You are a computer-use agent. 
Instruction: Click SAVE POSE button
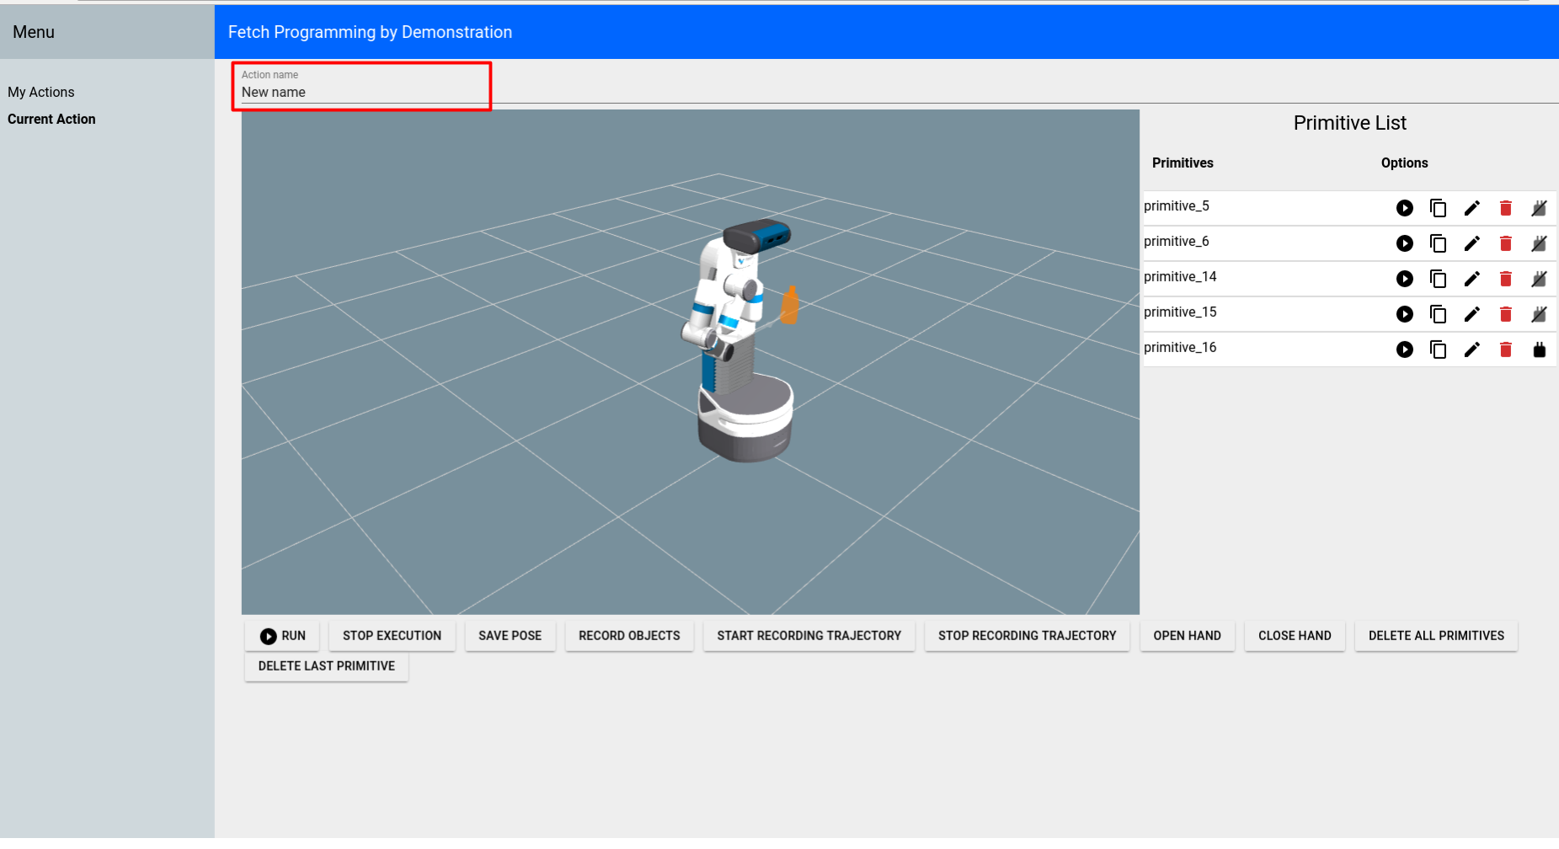[510, 636]
